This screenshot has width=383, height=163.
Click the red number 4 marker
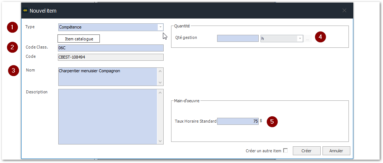click(x=320, y=37)
